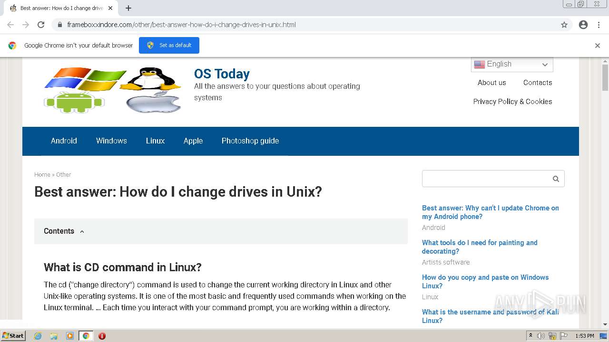Open the OS Today site title link

[x=222, y=74]
